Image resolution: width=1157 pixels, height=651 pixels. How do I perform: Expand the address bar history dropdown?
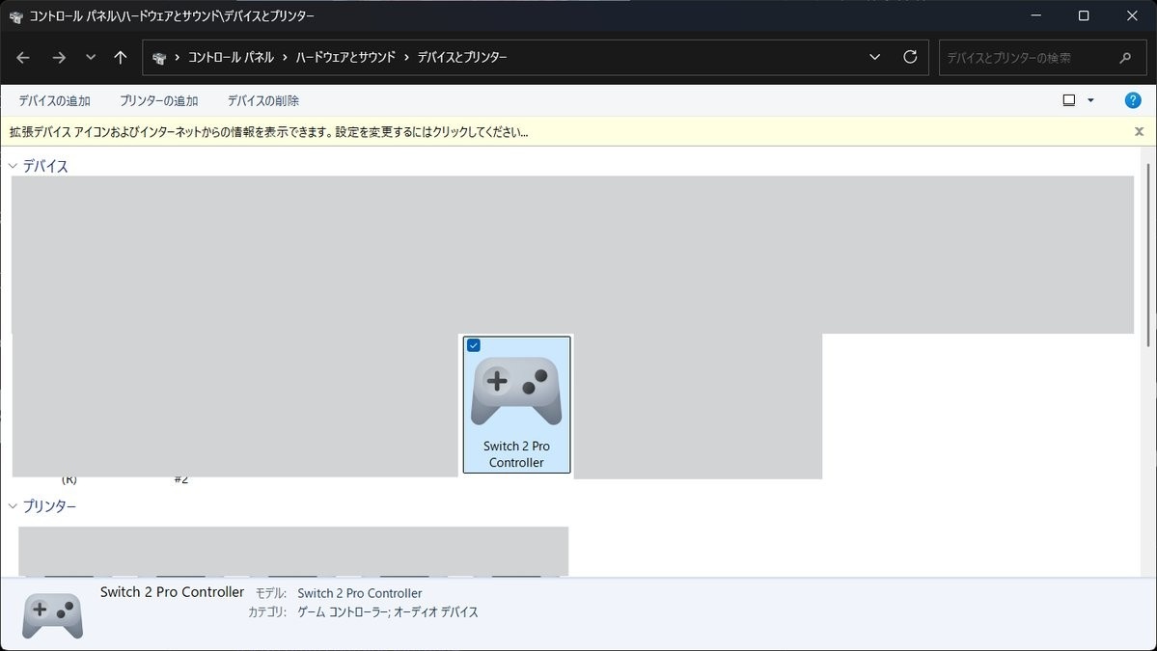tap(874, 57)
